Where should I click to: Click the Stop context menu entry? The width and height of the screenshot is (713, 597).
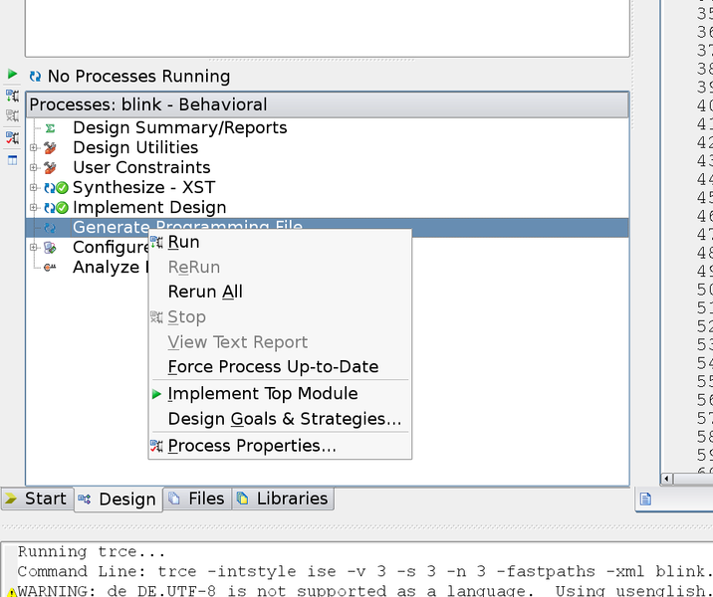[280, 317]
